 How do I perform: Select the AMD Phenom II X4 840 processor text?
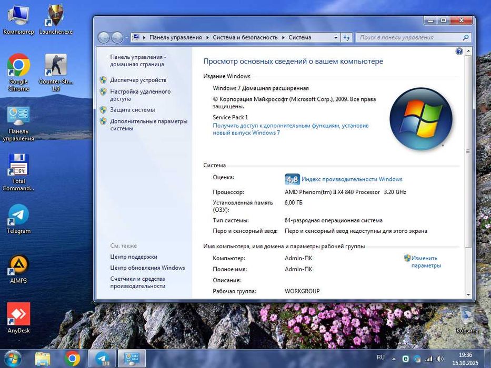(x=345, y=192)
